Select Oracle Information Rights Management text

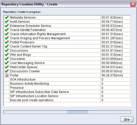click(x=38, y=34)
